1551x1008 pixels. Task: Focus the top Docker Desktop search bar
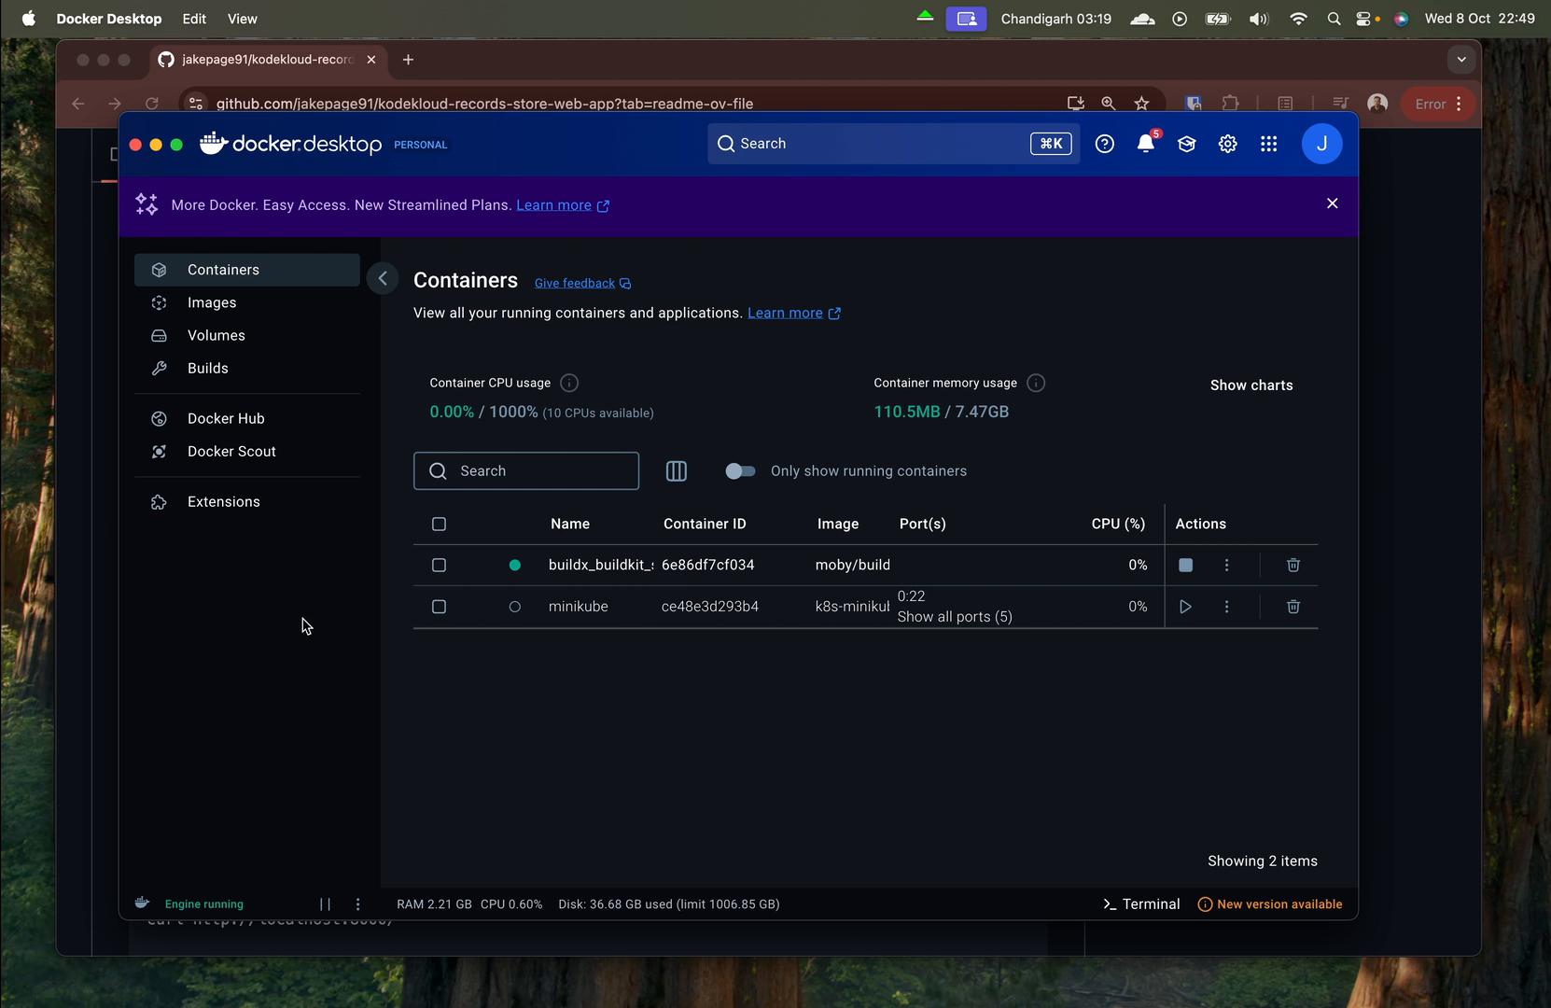pyautogui.click(x=893, y=144)
